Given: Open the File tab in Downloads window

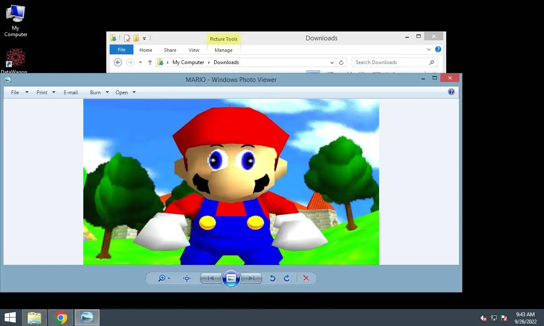Looking at the screenshot, I should tap(122, 50).
